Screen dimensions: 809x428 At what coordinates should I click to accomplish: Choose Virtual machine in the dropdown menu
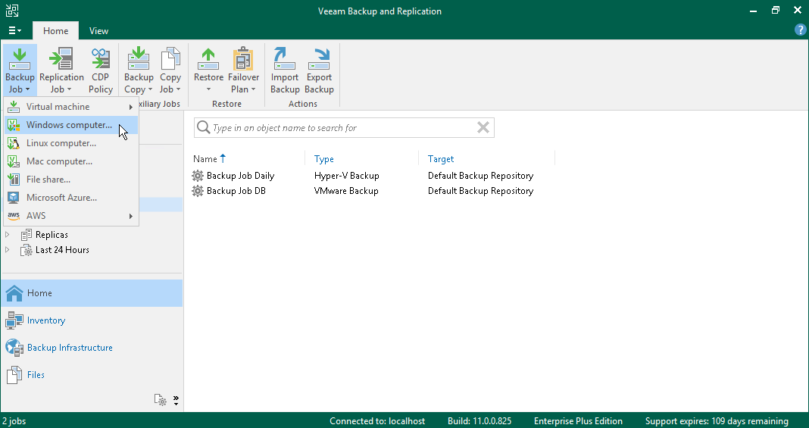click(70, 107)
